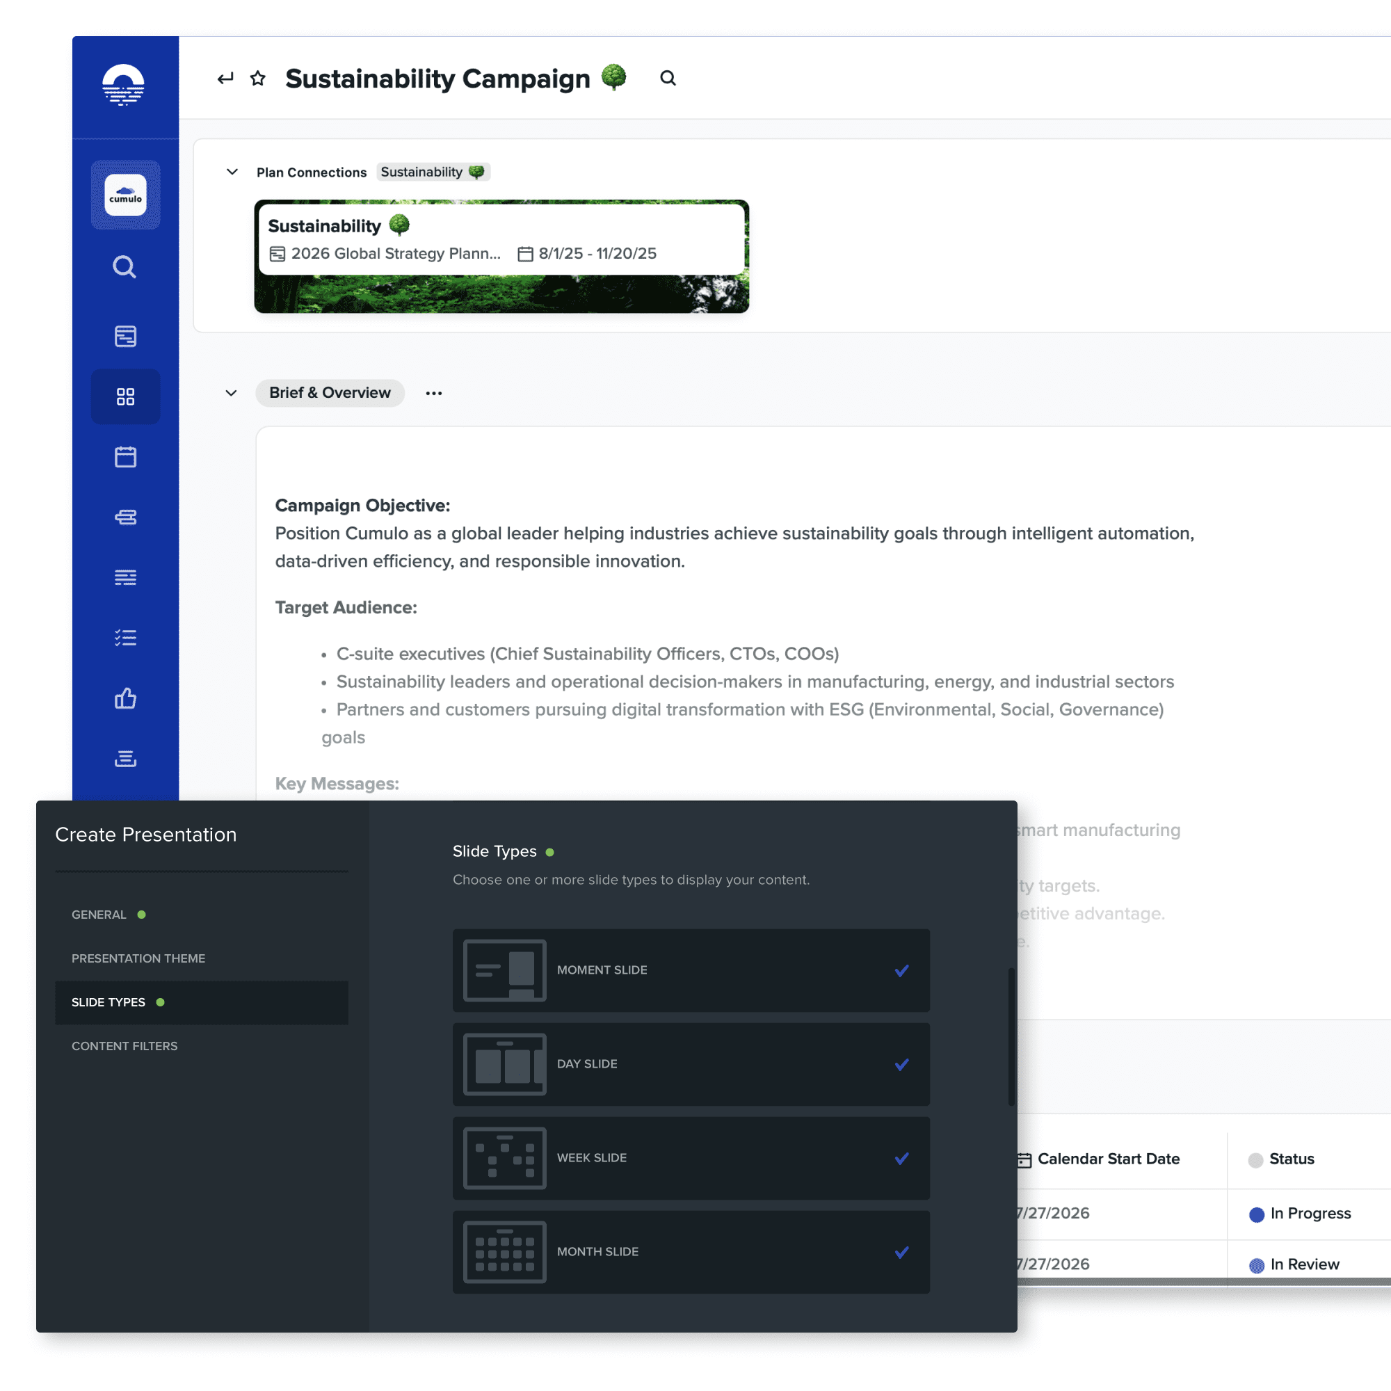Open the checklist tasks icon in the sidebar

coord(125,638)
